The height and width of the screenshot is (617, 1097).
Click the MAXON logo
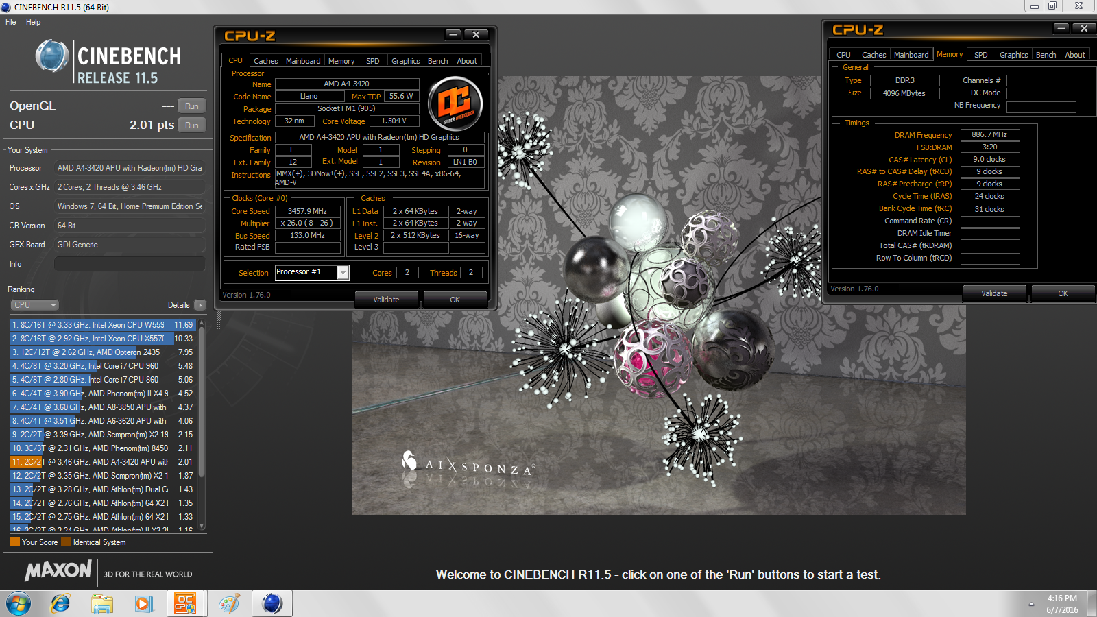[x=58, y=570]
